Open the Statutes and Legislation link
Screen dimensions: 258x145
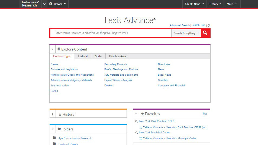(64, 69)
